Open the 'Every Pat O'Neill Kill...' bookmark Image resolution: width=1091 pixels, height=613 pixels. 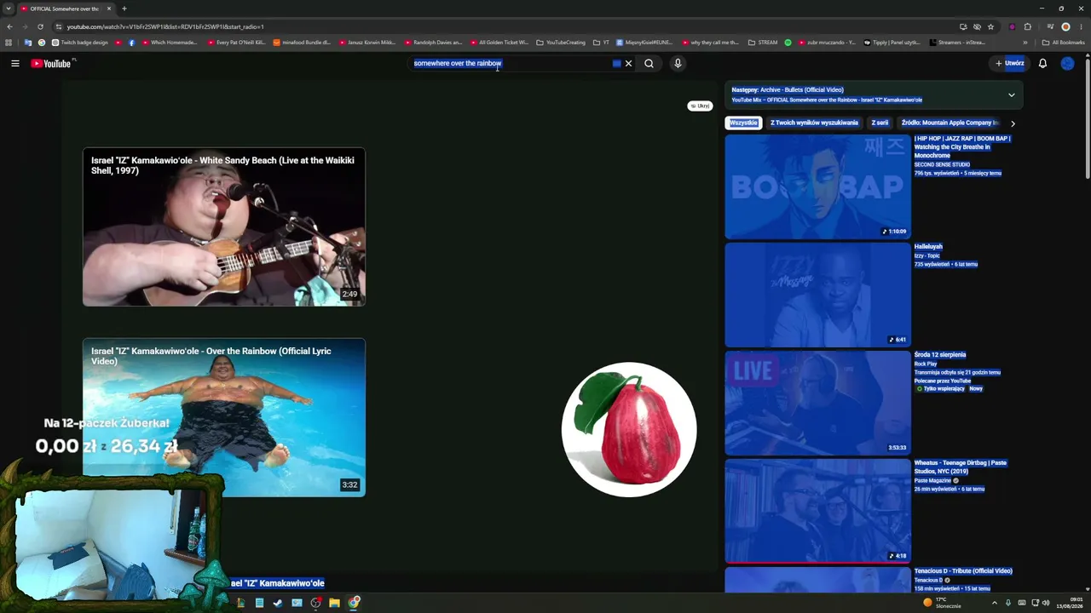(x=237, y=43)
